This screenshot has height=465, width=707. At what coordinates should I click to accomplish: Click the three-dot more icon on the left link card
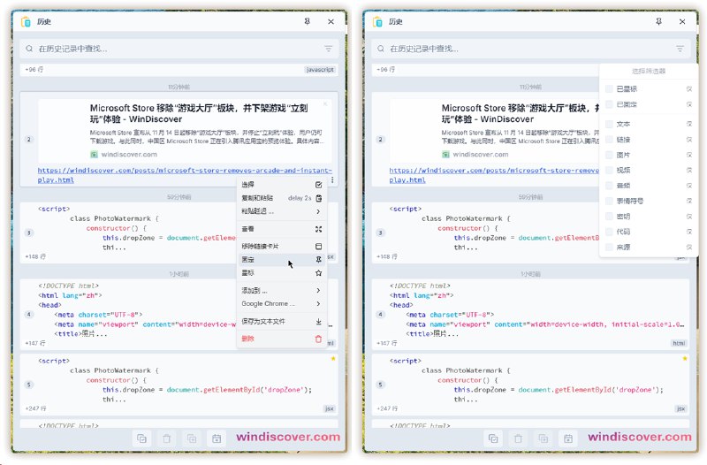point(332,180)
